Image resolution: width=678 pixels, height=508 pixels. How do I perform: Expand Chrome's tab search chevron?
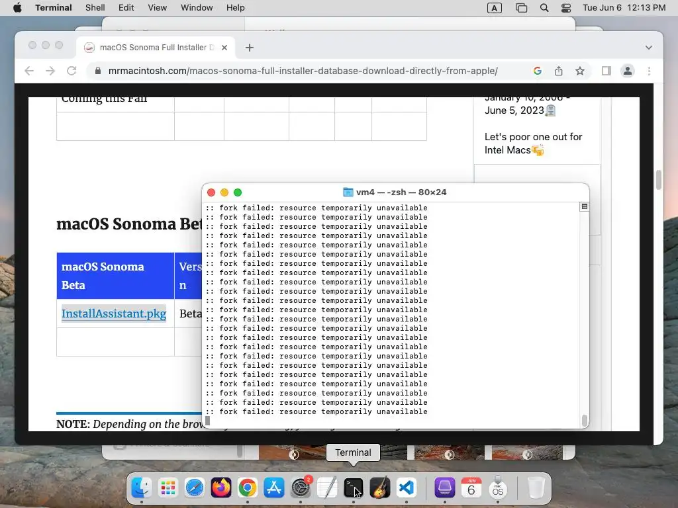coord(649,48)
